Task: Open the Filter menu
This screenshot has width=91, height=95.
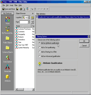Action: [16, 5]
